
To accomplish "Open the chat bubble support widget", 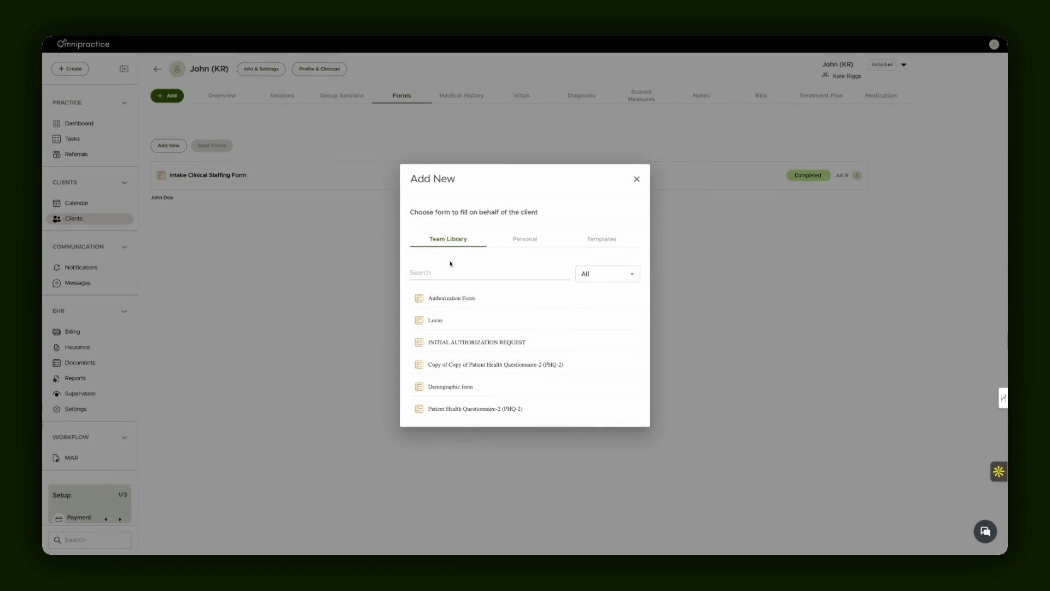I will [x=985, y=531].
